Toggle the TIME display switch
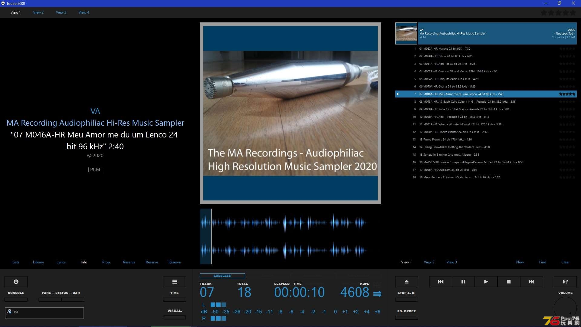 pyautogui.click(x=175, y=299)
